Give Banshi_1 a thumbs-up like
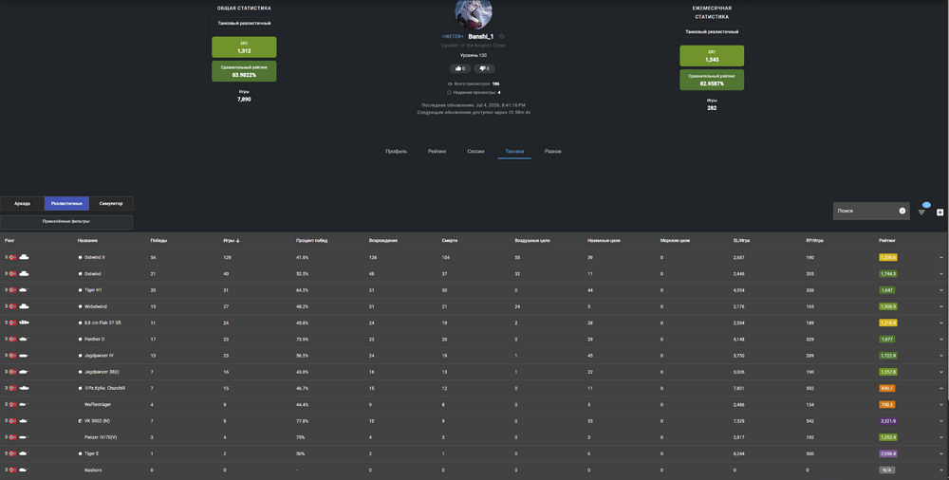 pos(460,68)
